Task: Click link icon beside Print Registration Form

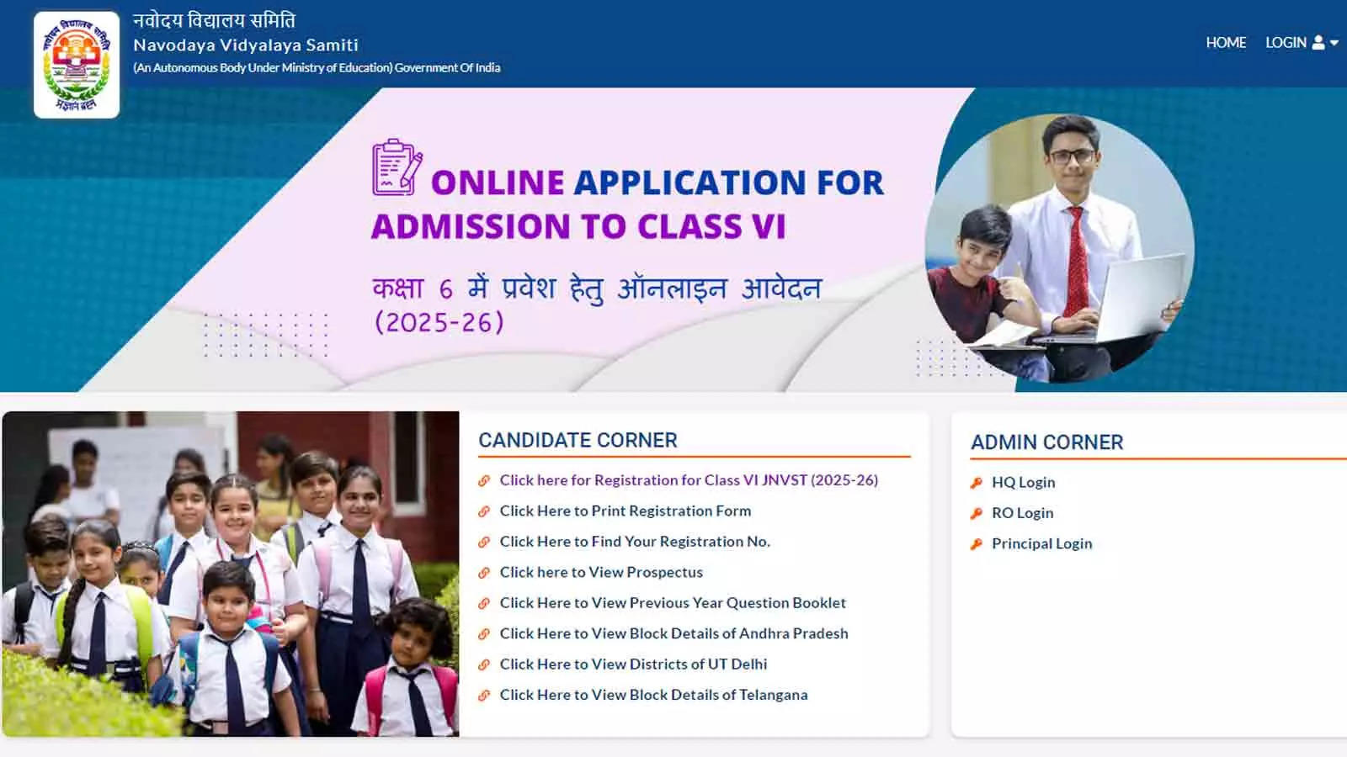Action: tap(484, 511)
